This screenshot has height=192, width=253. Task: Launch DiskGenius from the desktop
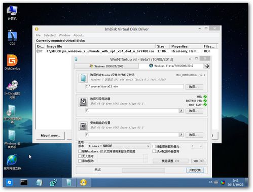12,62
